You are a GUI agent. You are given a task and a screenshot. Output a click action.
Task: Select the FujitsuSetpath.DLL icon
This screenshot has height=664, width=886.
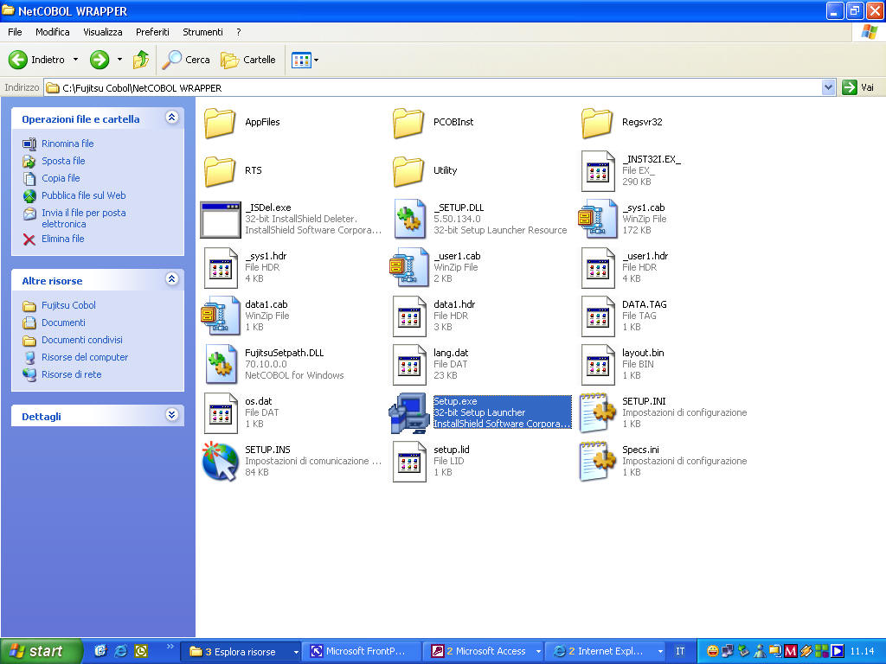click(x=221, y=365)
